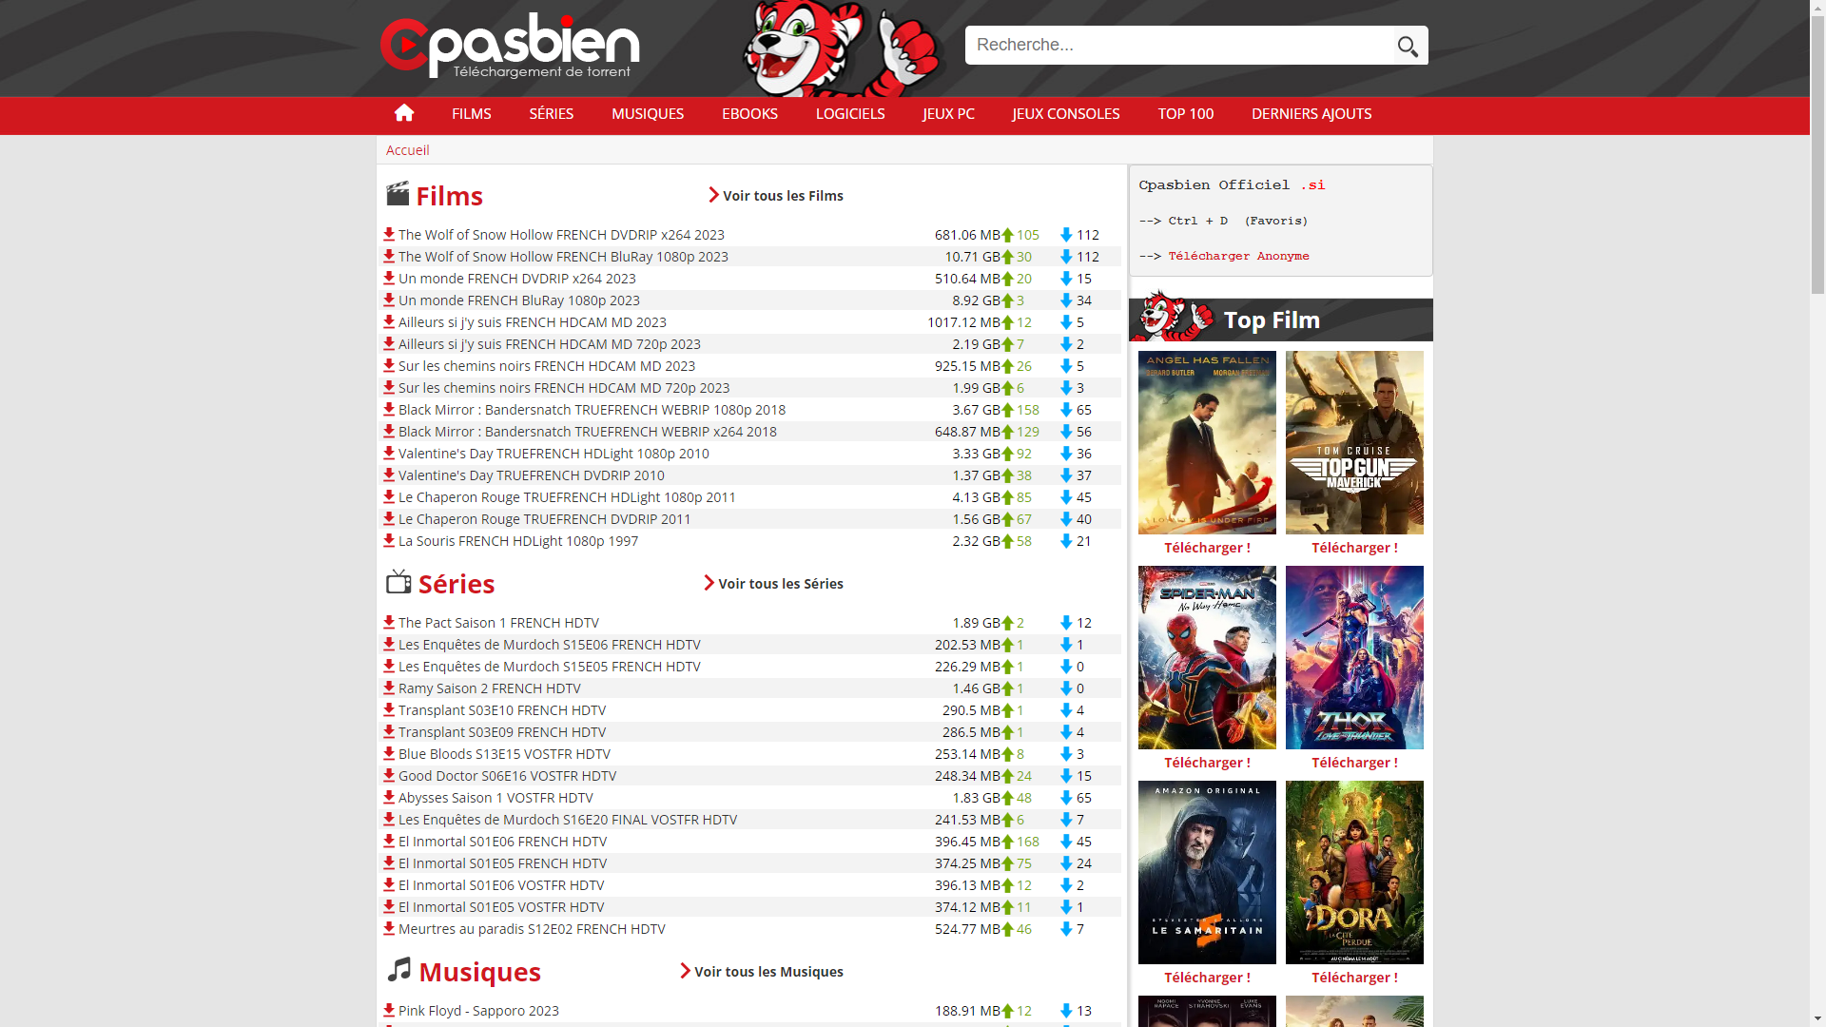
Task: Open the EBOOKS menu item
Action: (749, 113)
